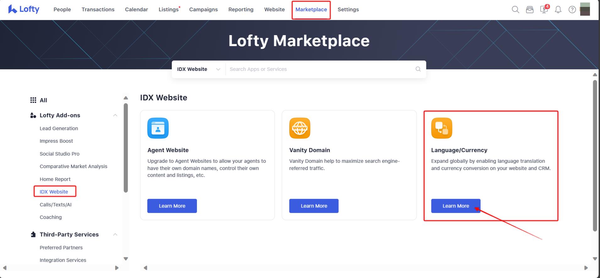The width and height of the screenshot is (600, 278).
Task: Click content horizontal scroll left arrow
Action: [x=145, y=268]
